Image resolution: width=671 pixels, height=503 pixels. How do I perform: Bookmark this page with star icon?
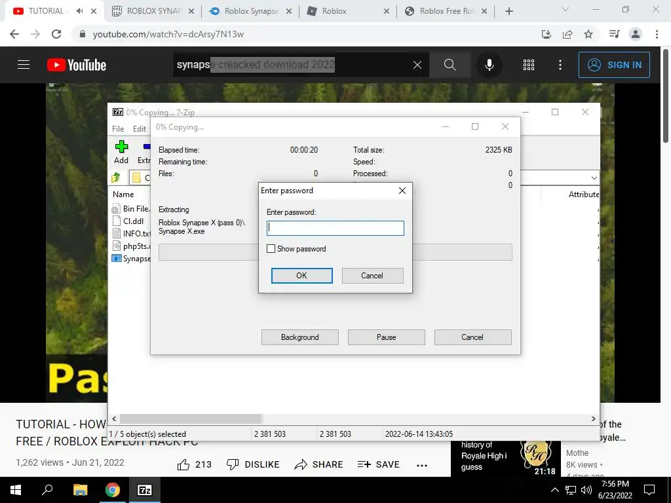[x=588, y=34]
